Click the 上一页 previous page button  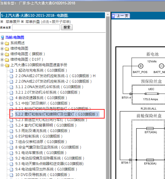click(x=121, y=16)
